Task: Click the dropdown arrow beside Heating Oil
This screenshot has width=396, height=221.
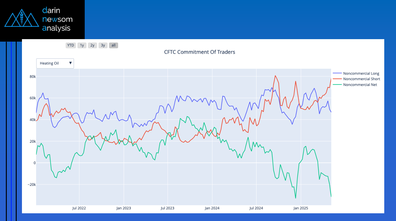Action: click(70, 63)
